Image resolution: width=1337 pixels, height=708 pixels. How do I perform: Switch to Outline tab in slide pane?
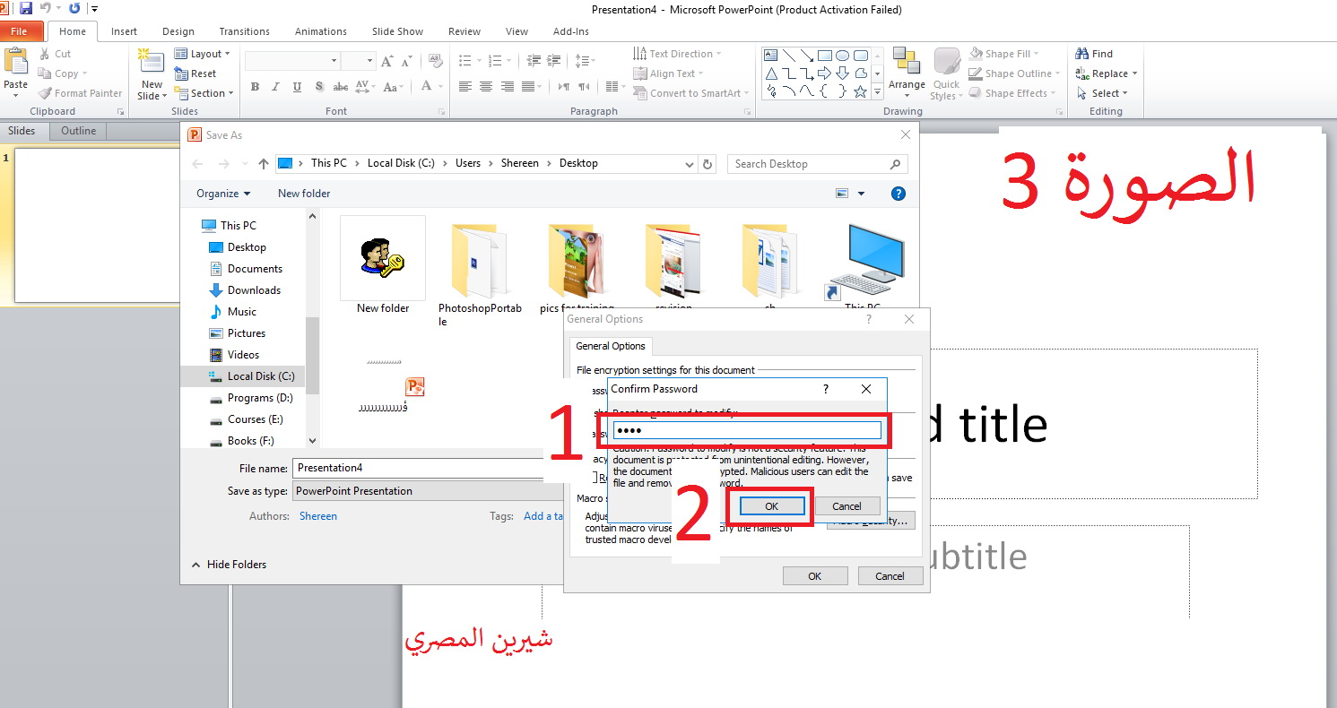[78, 131]
